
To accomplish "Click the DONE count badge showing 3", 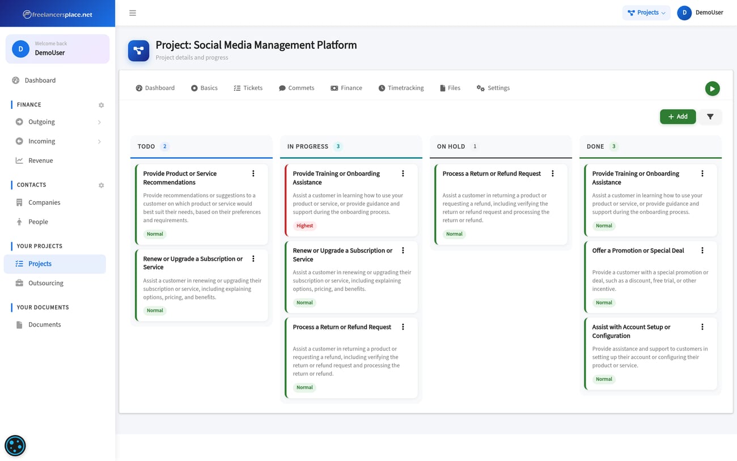I will tap(613, 146).
